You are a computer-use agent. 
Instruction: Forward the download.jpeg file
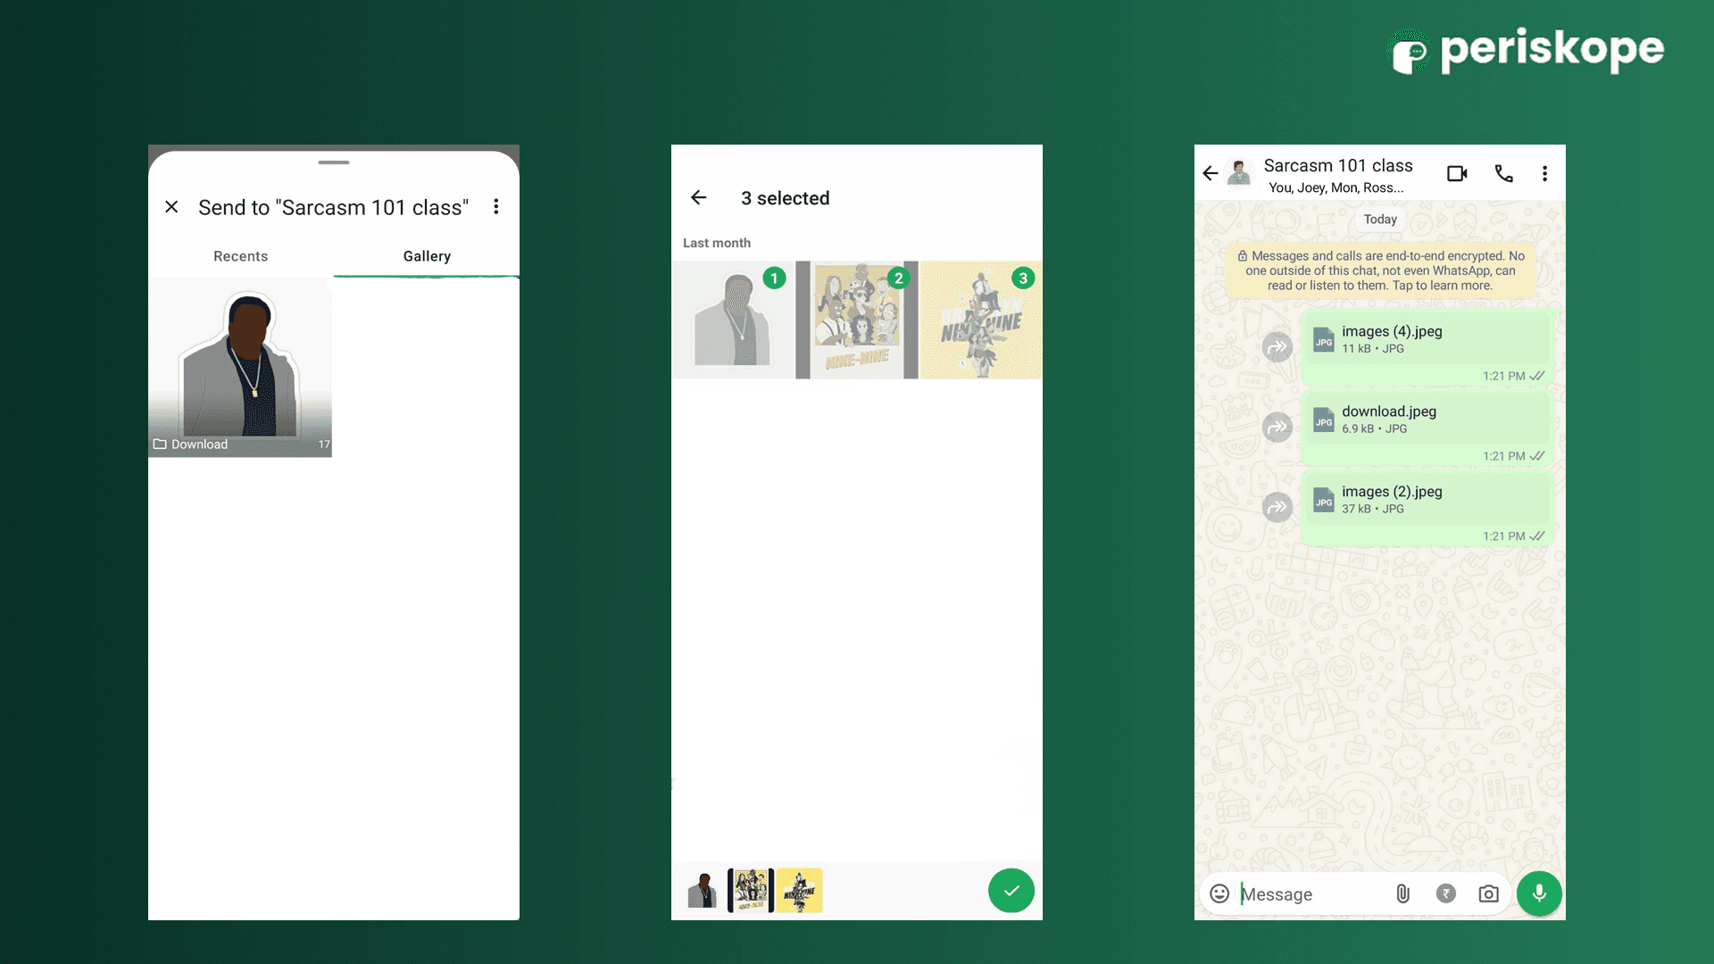point(1277,427)
